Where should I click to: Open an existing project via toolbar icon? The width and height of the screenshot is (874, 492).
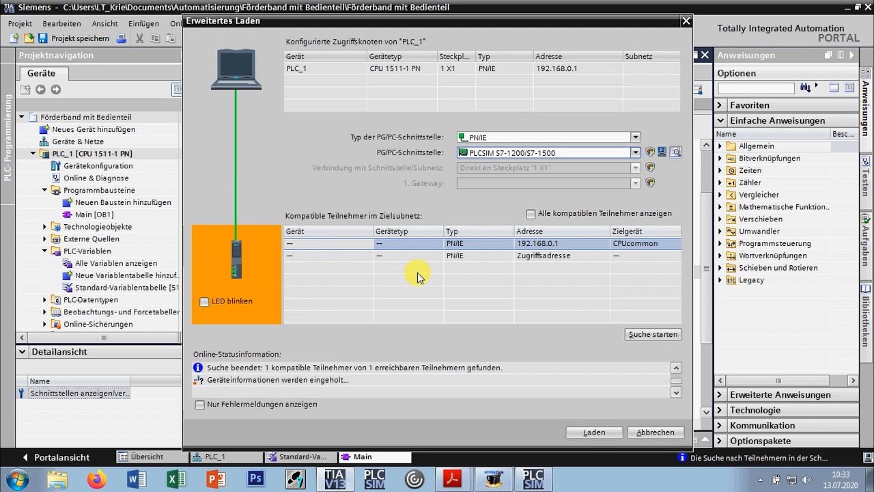coord(29,38)
